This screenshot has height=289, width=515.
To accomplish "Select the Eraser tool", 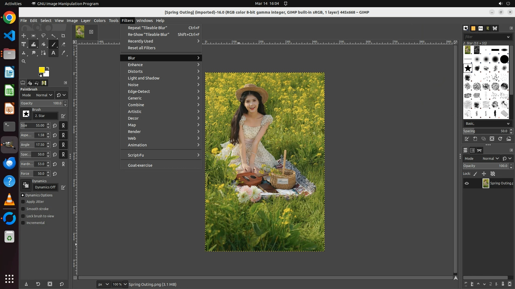I will (63, 44).
